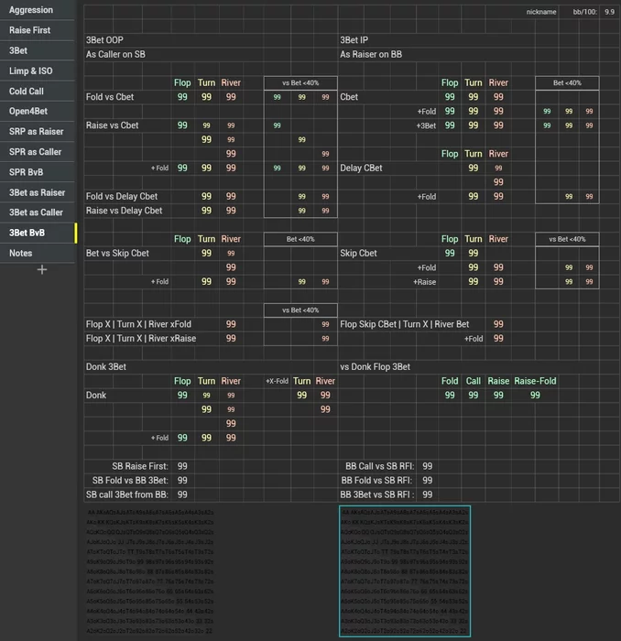Click the SB Raise First value
Image resolution: width=621 pixels, height=641 pixels.
click(182, 466)
